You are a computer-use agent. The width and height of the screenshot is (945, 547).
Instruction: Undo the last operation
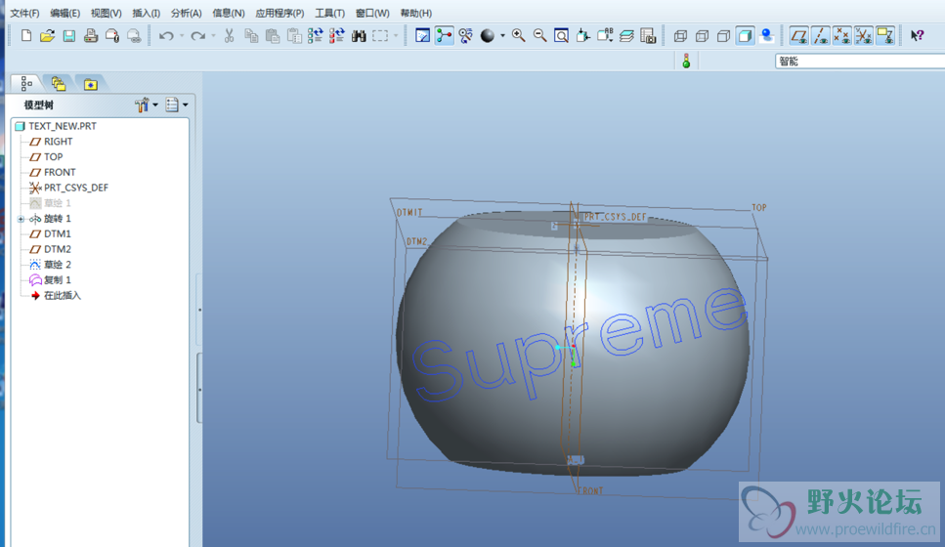pos(166,36)
